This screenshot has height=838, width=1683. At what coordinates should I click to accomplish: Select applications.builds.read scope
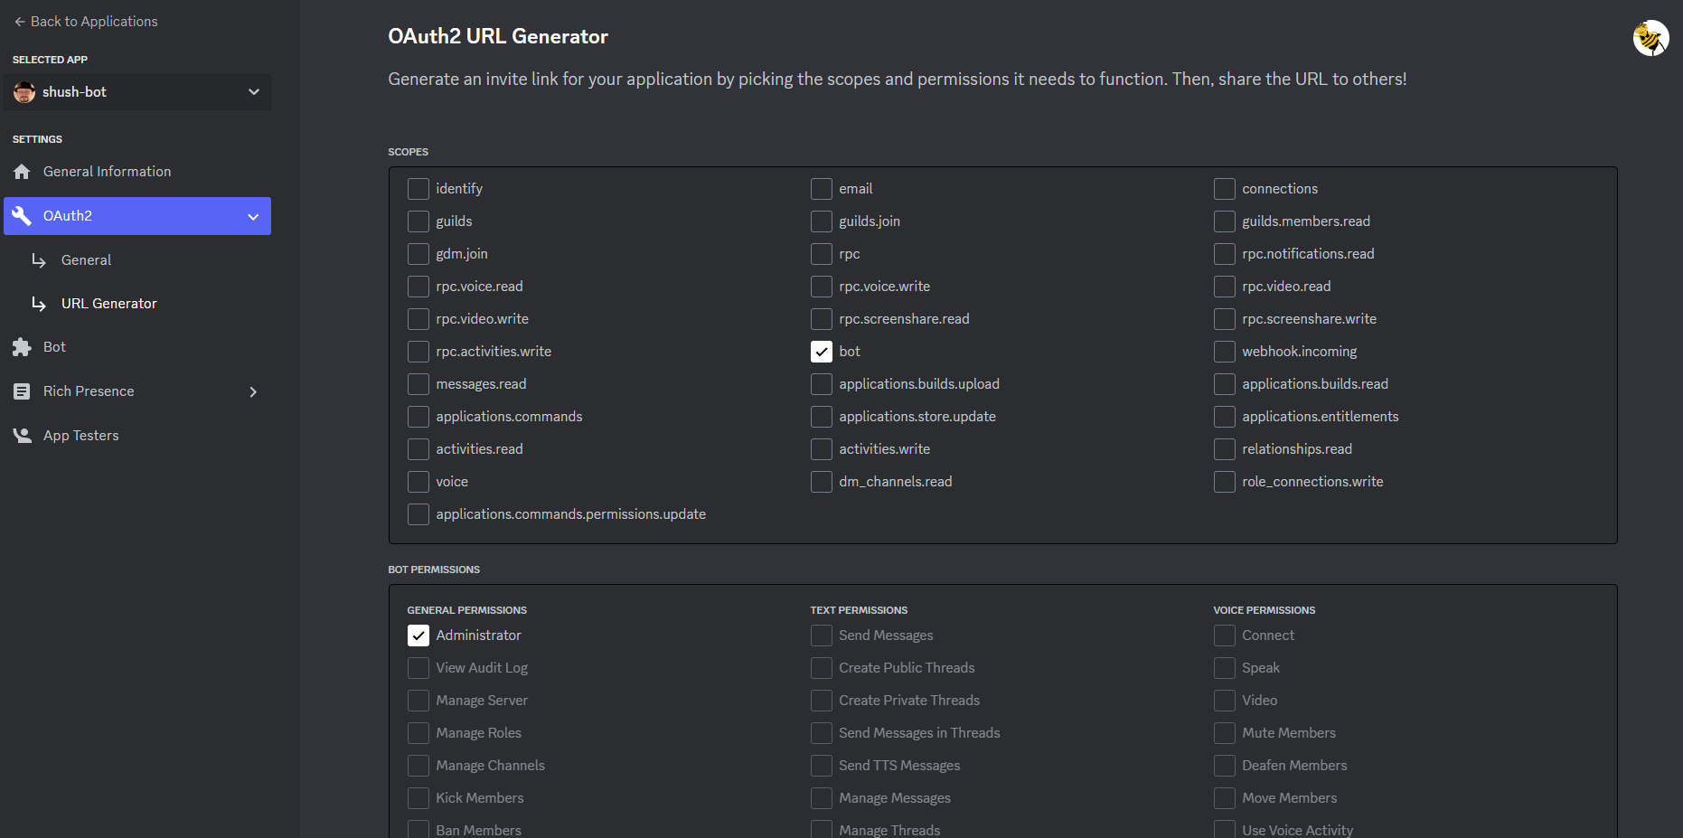click(1224, 384)
